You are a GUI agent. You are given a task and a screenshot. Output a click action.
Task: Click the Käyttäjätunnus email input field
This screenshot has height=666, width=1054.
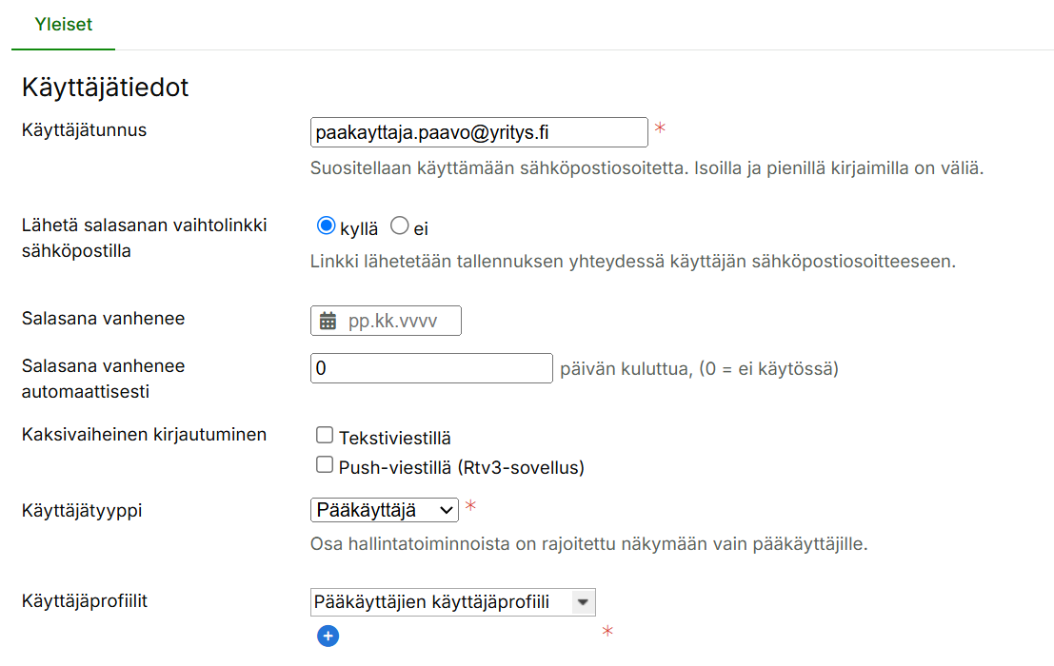pyautogui.click(x=479, y=133)
